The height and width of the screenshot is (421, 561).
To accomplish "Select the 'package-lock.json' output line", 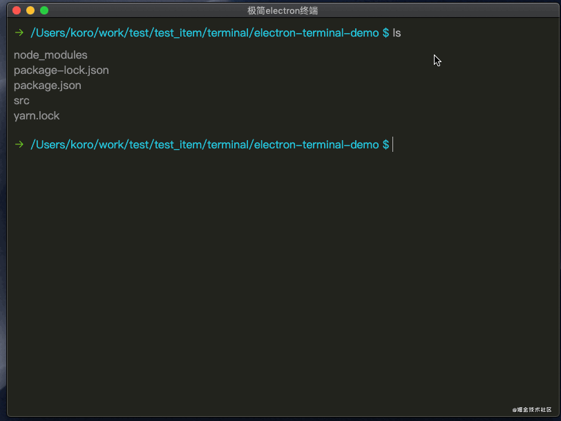I will [61, 70].
